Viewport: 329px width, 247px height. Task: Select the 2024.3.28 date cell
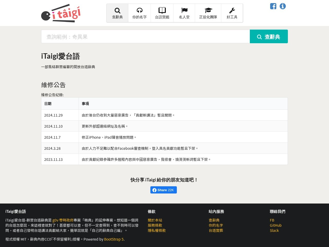60,148
